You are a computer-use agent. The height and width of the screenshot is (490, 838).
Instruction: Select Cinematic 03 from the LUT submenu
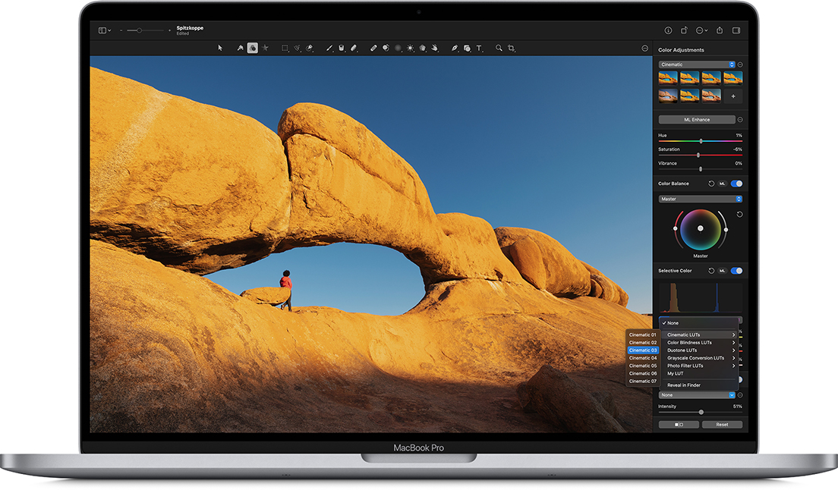pyautogui.click(x=643, y=350)
